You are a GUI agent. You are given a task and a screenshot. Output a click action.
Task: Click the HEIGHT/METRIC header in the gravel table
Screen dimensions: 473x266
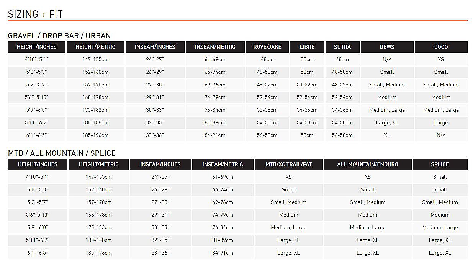click(95, 47)
